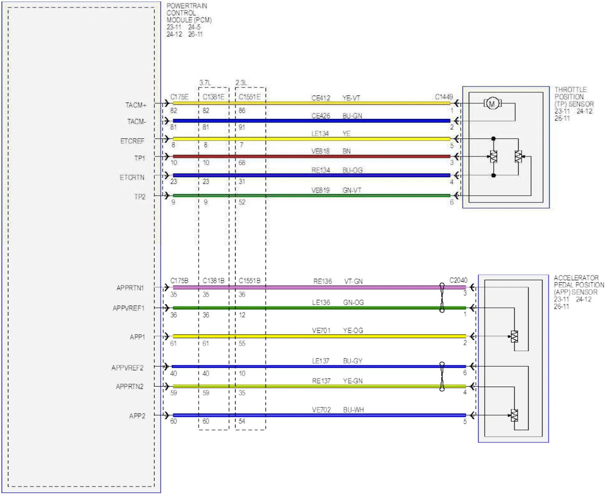The width and height of the screenshot is (605, 494).
Task: Click circuit number VE818
Action: click(x=320, y=151)
